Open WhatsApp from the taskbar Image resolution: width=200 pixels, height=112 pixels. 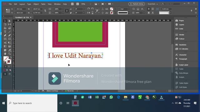tap(111, 97)
